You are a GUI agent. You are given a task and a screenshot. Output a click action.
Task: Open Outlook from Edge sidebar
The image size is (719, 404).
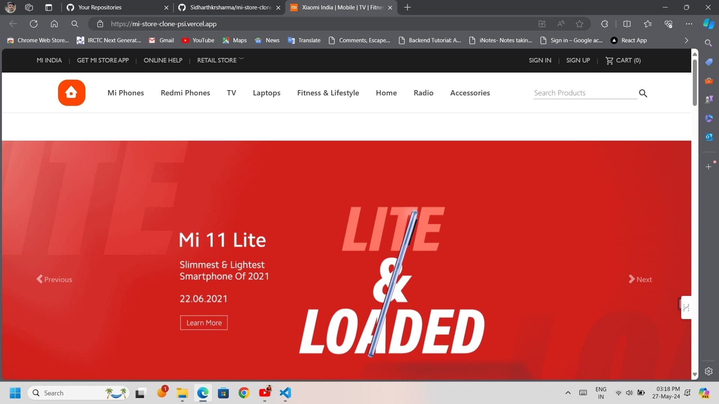coord(709,137)
